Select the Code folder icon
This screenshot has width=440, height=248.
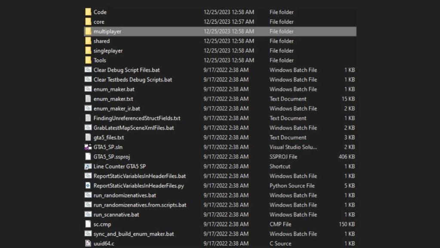(88, 12)
